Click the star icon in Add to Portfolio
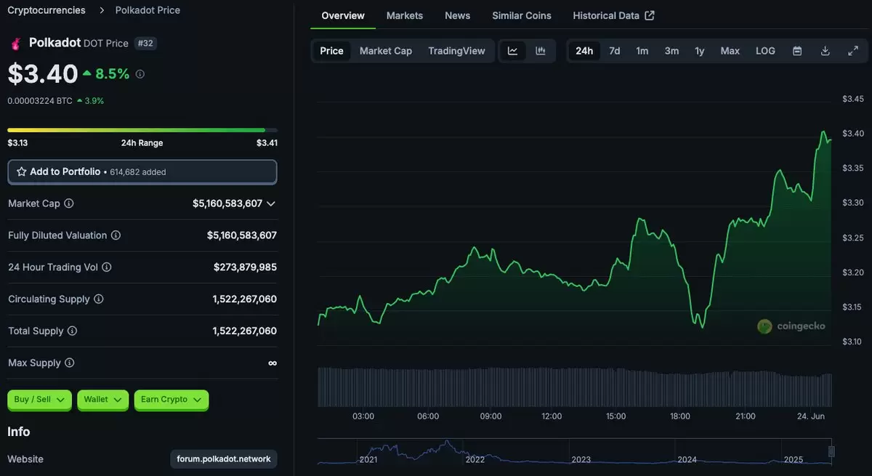872x476 pixels. 21,172
